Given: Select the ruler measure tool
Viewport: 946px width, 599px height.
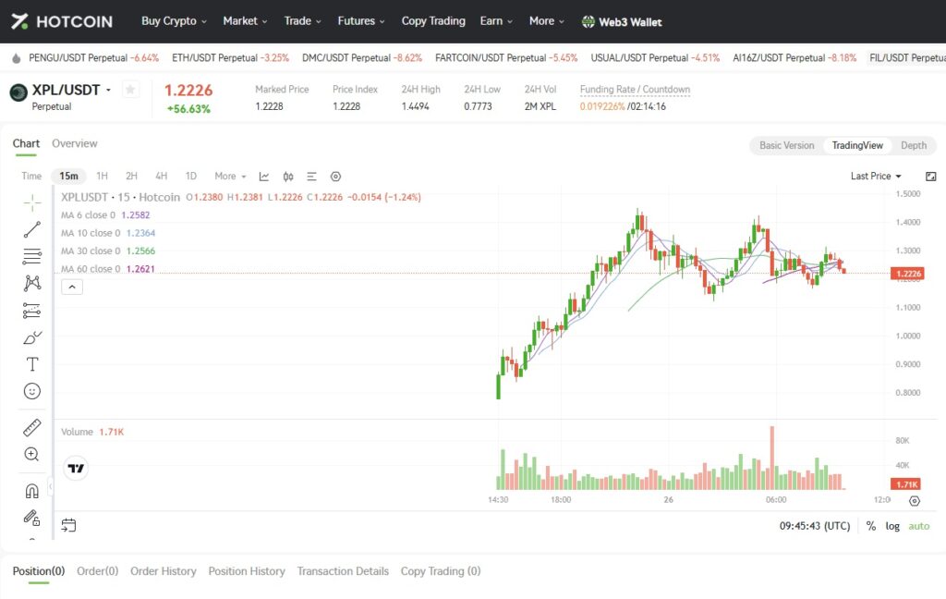Looking at the screenshot, I should coord(32,427).
